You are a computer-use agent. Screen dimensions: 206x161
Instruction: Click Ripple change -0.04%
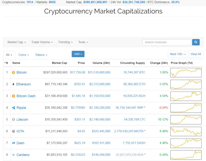pos(163,108)
